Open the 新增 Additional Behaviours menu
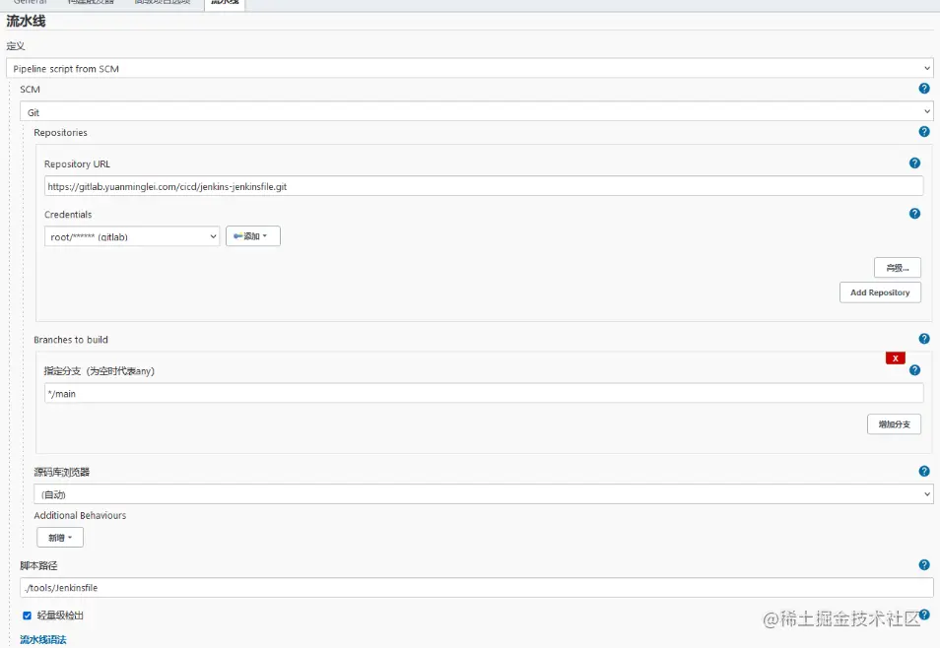The image size is (940, 648). tap(60, 538)
